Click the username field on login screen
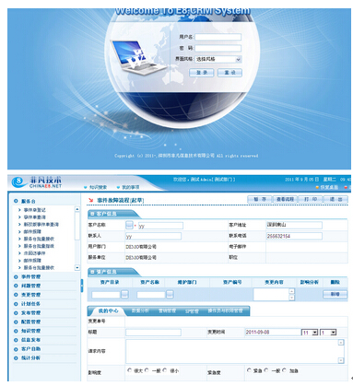Screen dimensions: 353x386 218,37
